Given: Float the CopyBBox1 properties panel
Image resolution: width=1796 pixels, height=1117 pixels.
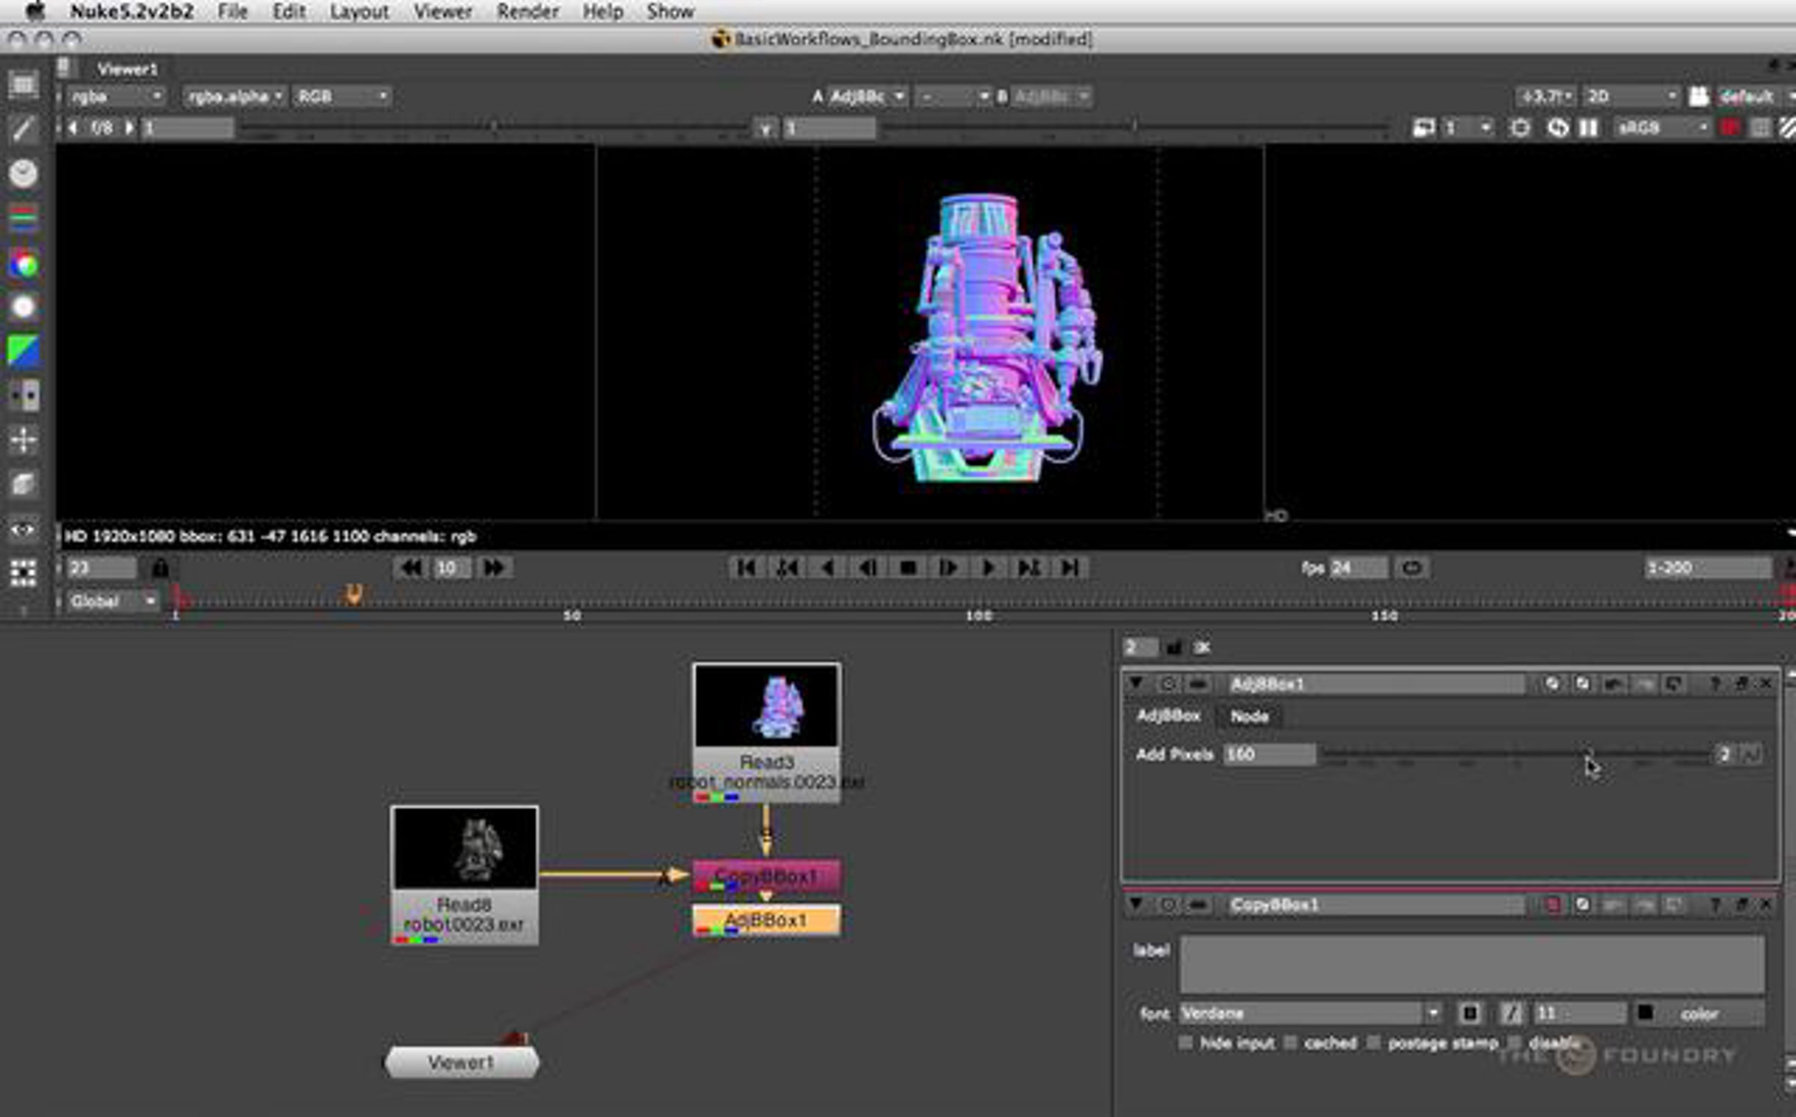Looking at the screenshot, I should (x=1741, y=905).
